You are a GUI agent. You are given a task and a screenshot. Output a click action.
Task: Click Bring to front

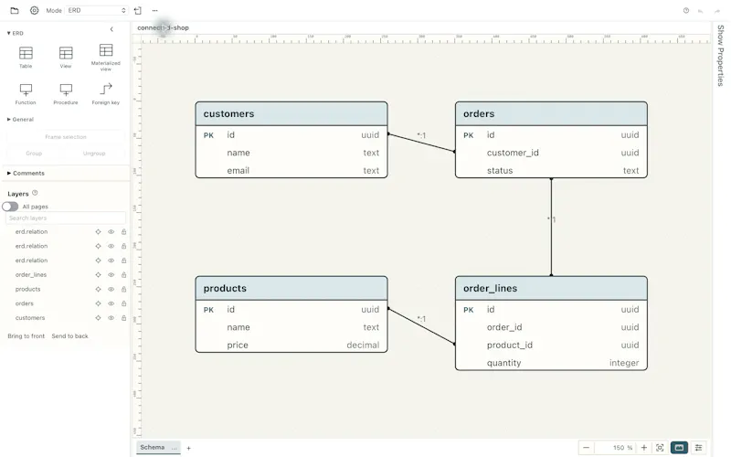[x=26, y=336]
